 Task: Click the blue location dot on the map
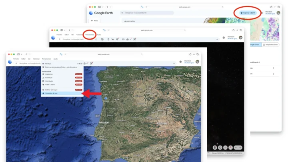[106, 98]
